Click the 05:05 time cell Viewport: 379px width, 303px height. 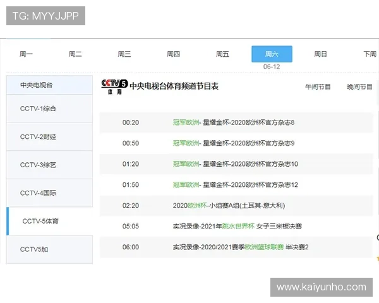pyautogui.click(x=131, y=227)
